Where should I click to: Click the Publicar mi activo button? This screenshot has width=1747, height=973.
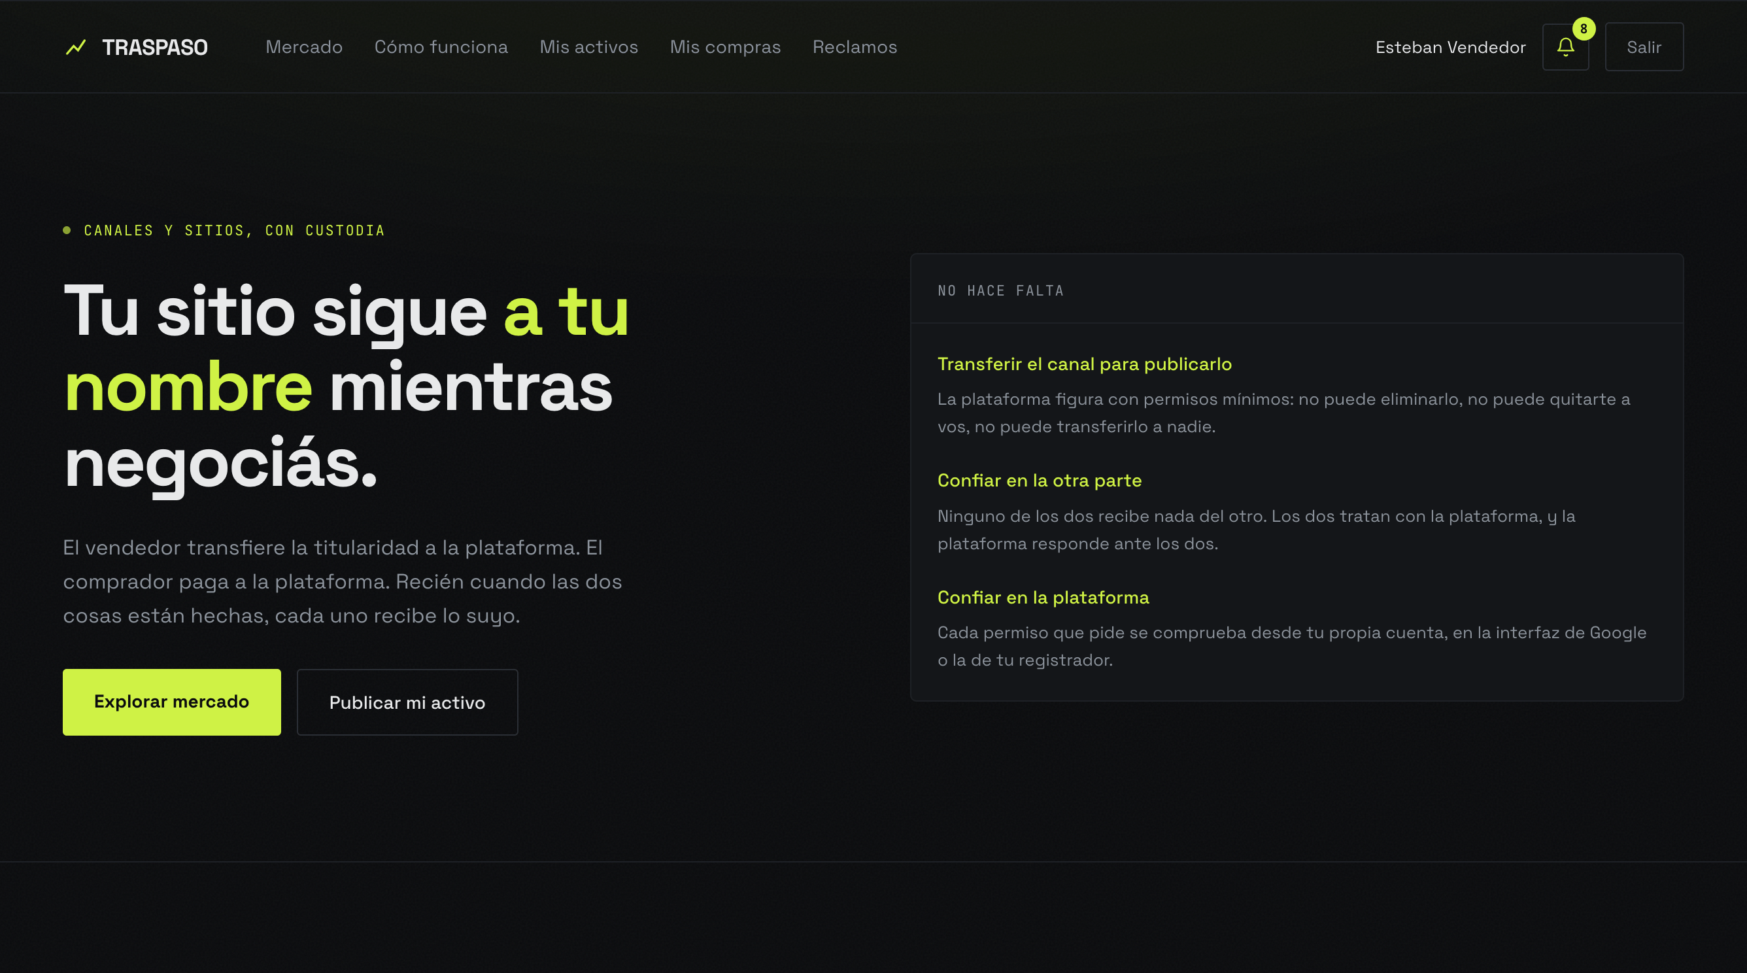(407, 702)
